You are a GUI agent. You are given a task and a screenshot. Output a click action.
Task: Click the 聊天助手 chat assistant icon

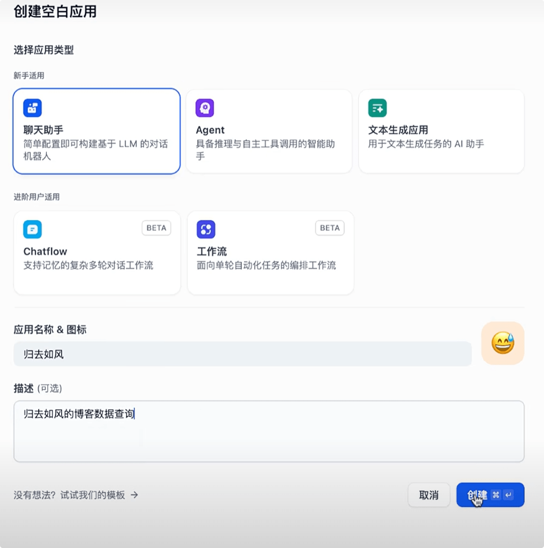coord(33,107)
